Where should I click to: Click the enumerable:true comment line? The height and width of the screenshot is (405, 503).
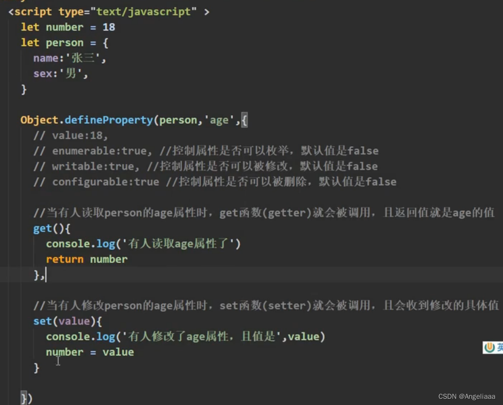pos(205,151)
